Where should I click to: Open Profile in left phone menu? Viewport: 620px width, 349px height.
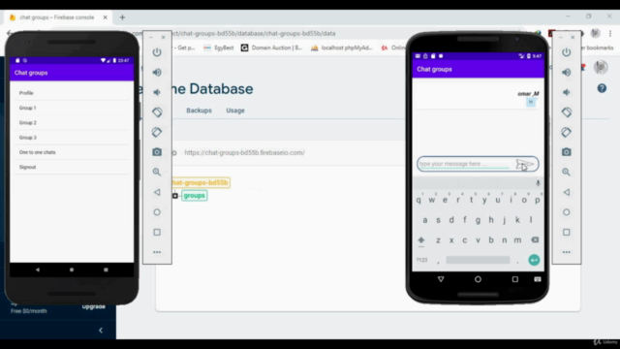[72, 93]
